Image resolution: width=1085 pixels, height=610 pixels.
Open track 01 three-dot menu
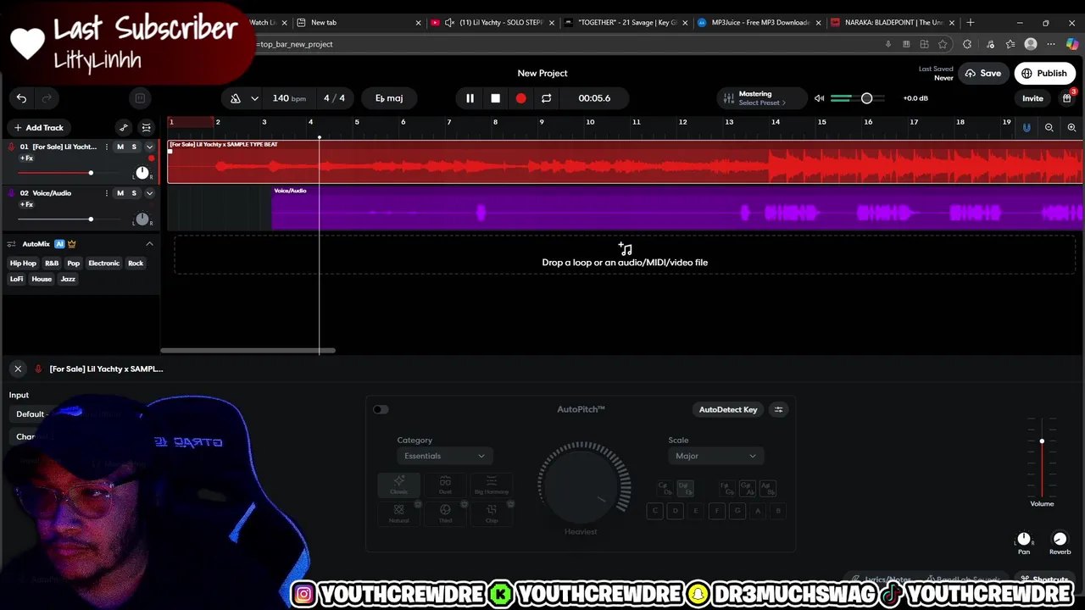click(106, 147)
